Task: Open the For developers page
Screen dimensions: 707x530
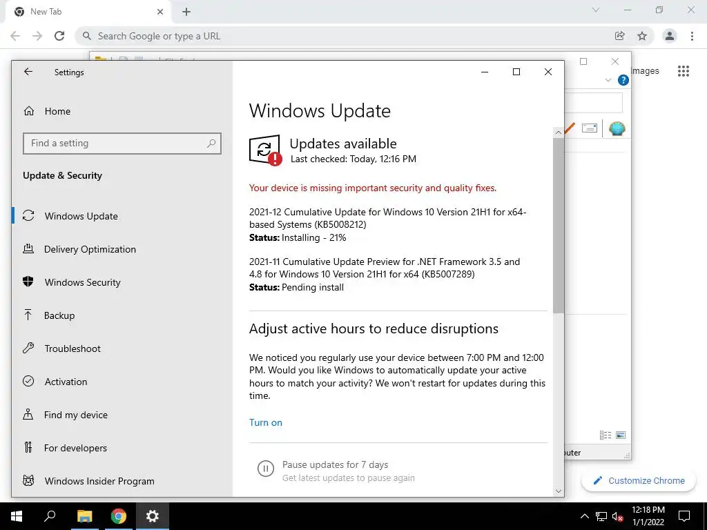Action: click(x=122, y=448)
